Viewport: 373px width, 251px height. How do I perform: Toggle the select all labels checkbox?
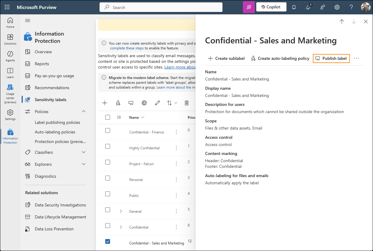(x=108, y=117)
